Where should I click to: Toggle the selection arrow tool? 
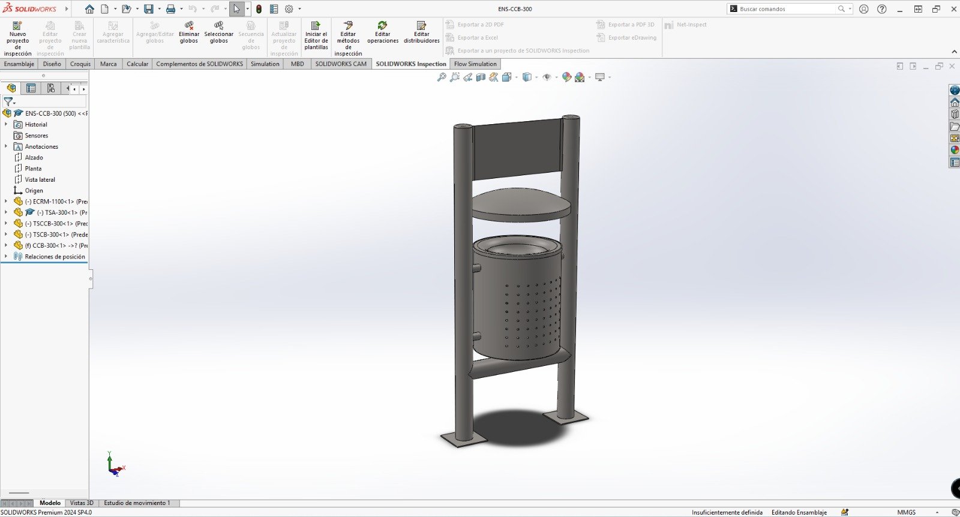(236, 9)
